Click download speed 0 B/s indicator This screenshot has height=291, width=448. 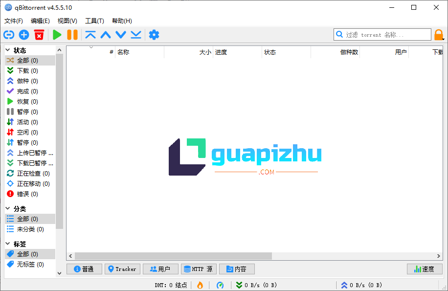256,285
